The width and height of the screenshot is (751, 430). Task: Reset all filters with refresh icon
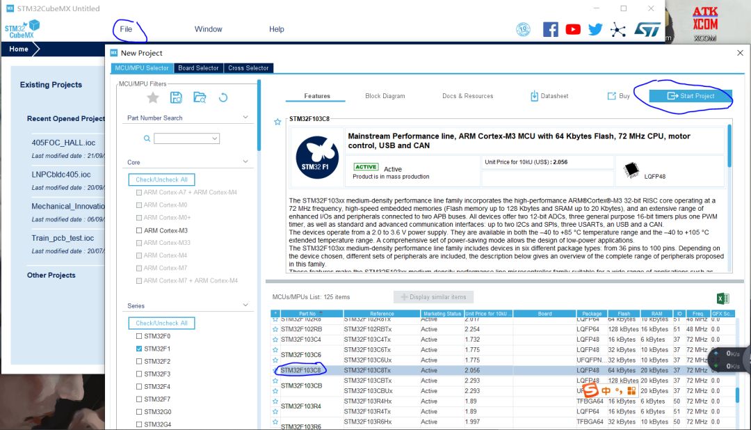(x=223, y=98)
